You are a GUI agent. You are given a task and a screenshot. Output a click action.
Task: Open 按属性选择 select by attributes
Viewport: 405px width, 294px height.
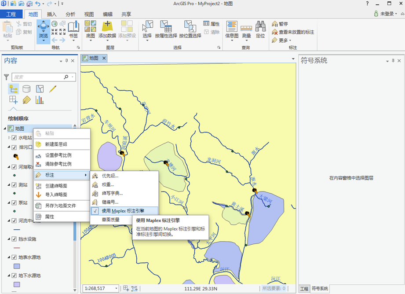(x=166, y=29)
